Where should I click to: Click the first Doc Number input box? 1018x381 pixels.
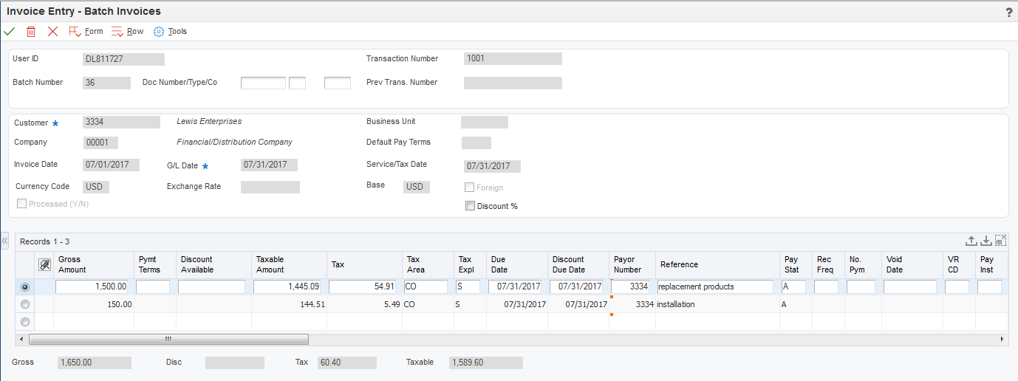point(263,83)
